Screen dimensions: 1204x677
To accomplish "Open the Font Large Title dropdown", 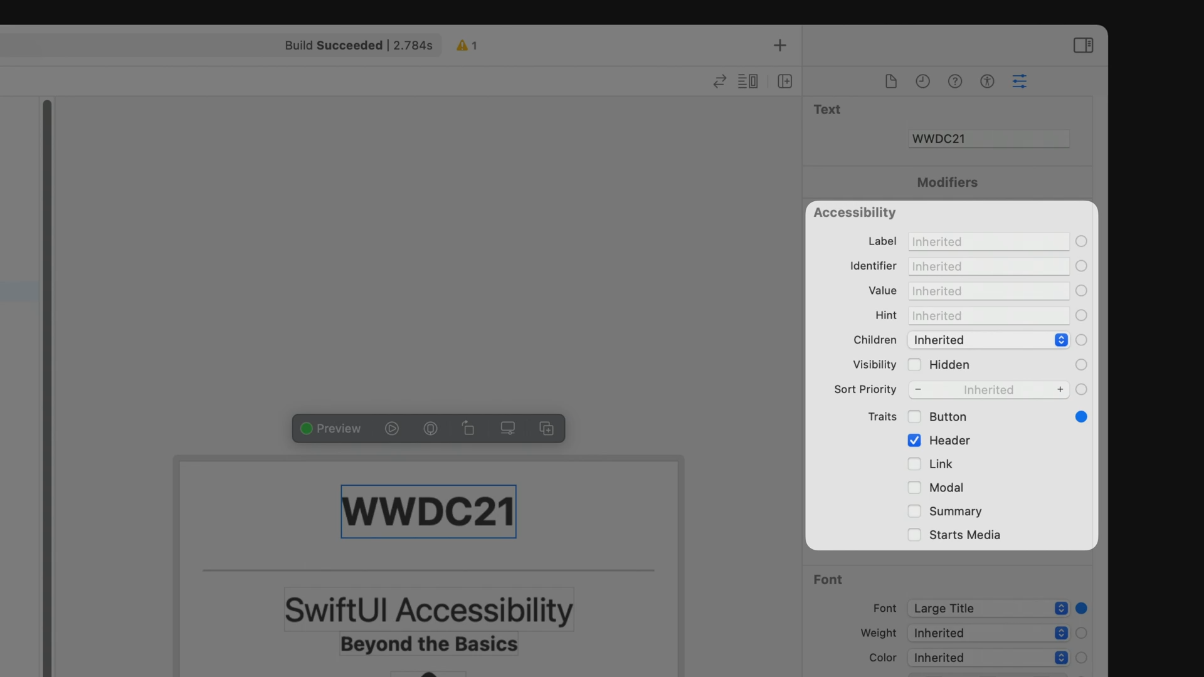I will pyautogui.click(x=989, y=608).
